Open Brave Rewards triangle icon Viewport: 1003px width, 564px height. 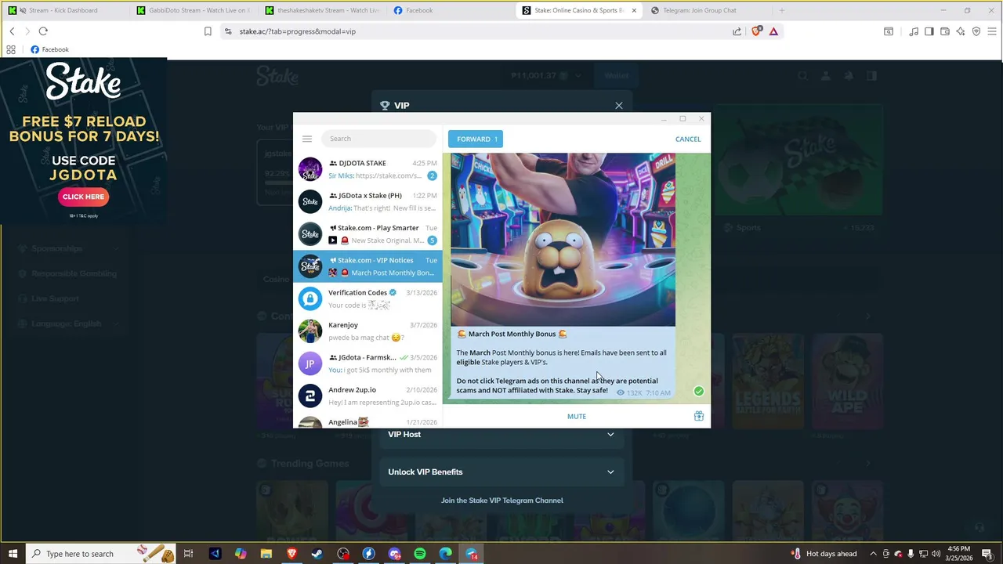pos(773,31)
